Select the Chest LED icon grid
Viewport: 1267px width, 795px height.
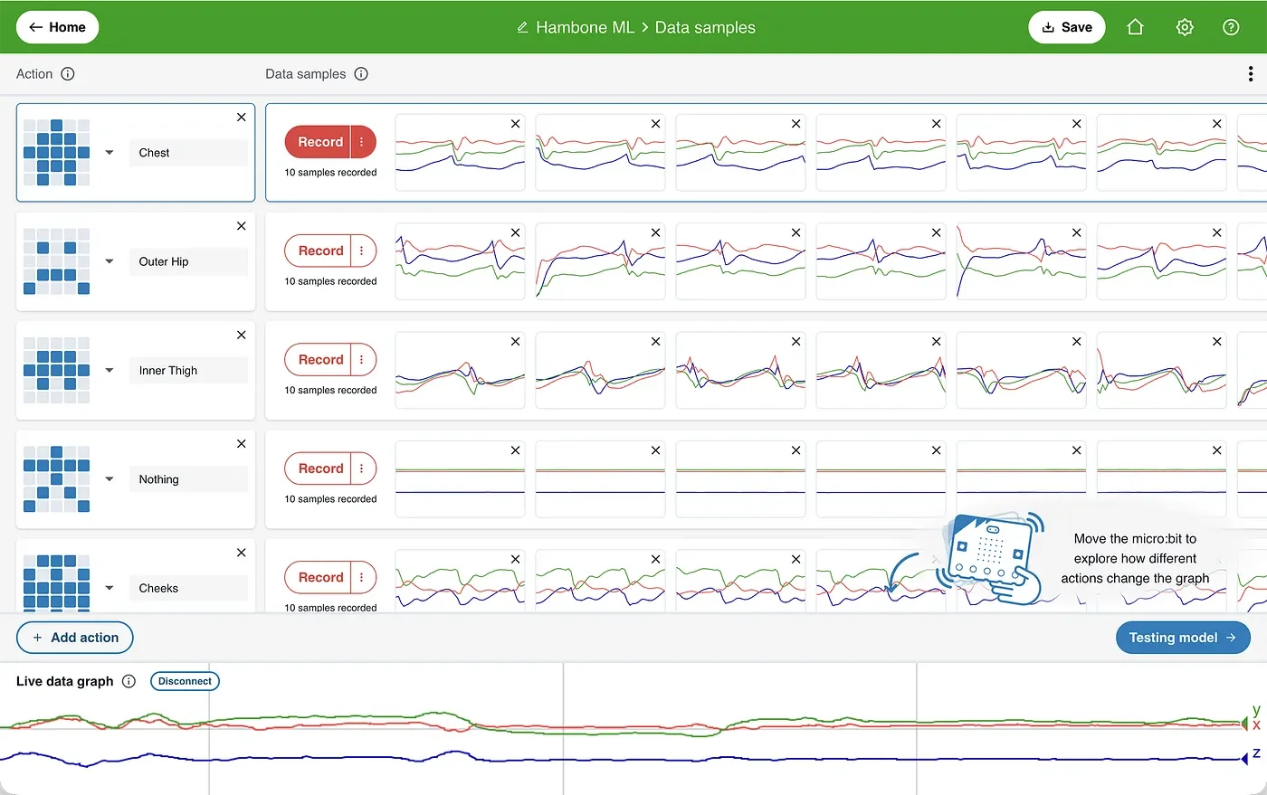click(x=56, y=153)
